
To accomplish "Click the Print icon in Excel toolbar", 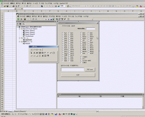I will point(14,6).
